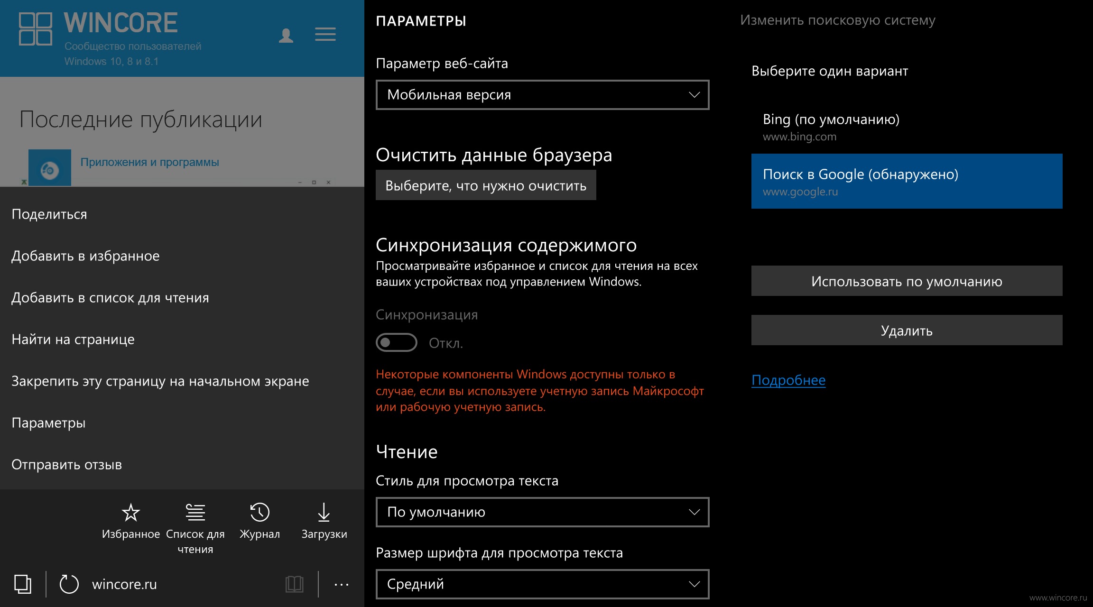Screen dimensions: 1093x607
Task: Click the WINCORE user profile icon
Action: point(286,35)
